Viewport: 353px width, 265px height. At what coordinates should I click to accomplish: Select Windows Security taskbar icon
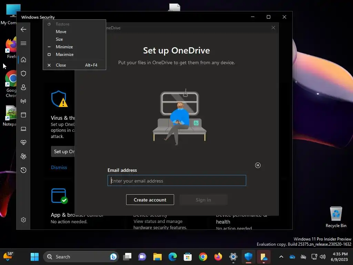(x=248, y=257)
